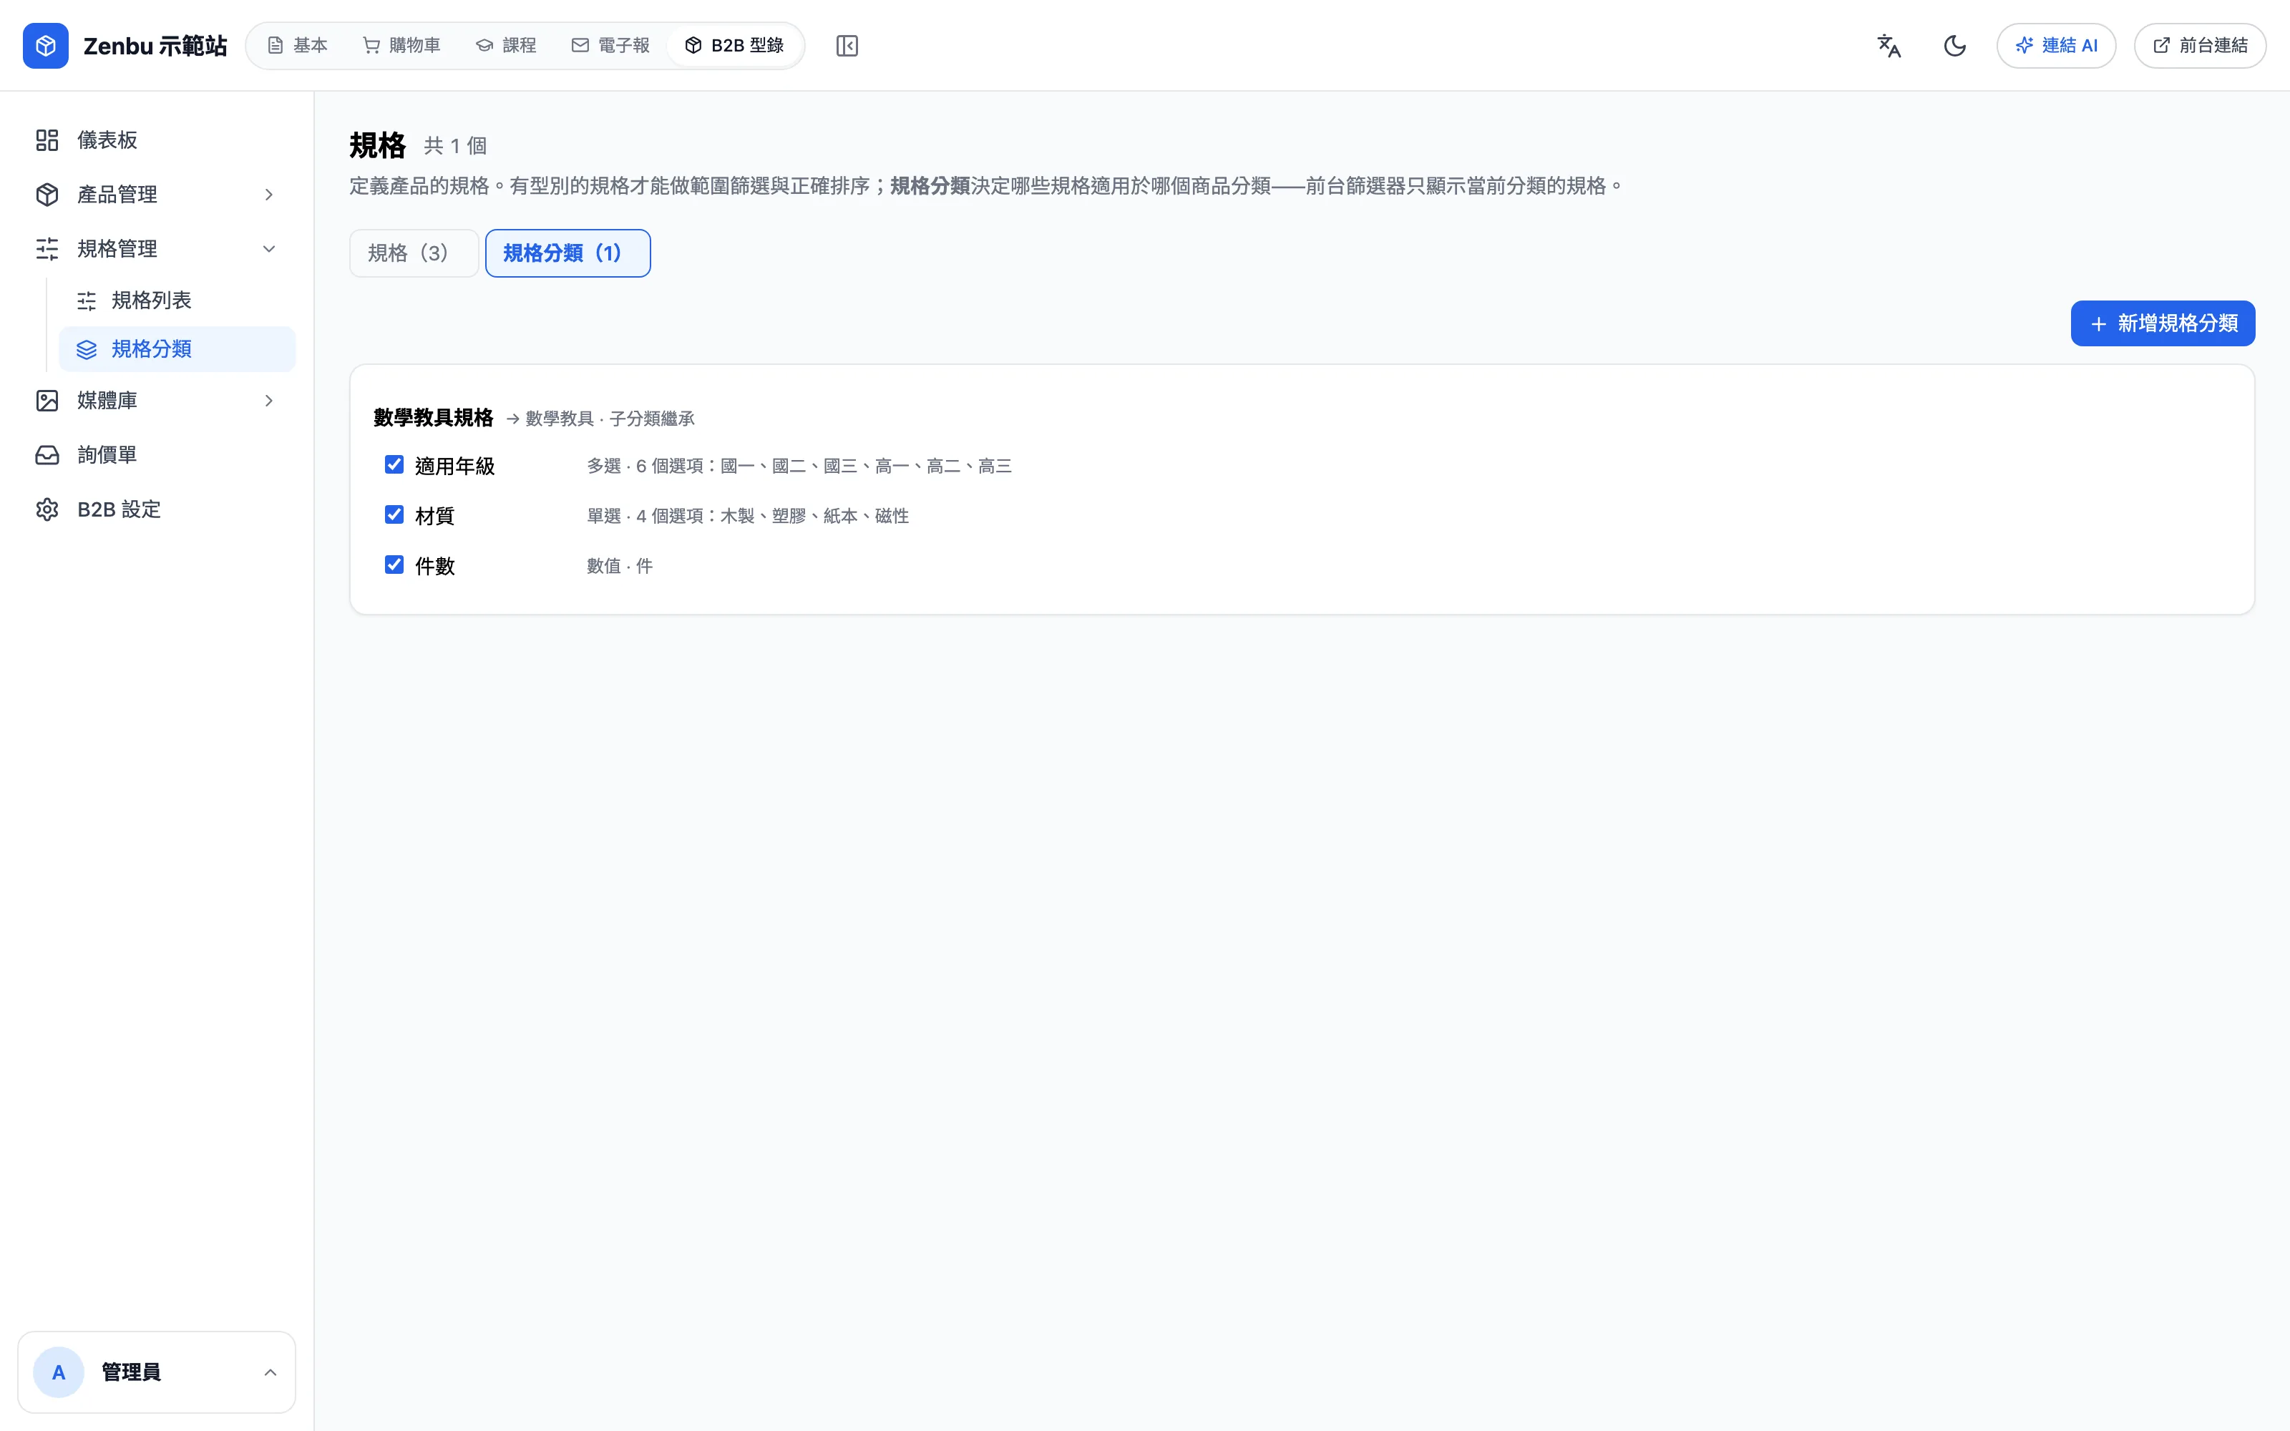Screen dimensions: 2290x1431
Task: Open 規格列表 in sidebar
Action: pyautogui.click(x=177, y=301)
